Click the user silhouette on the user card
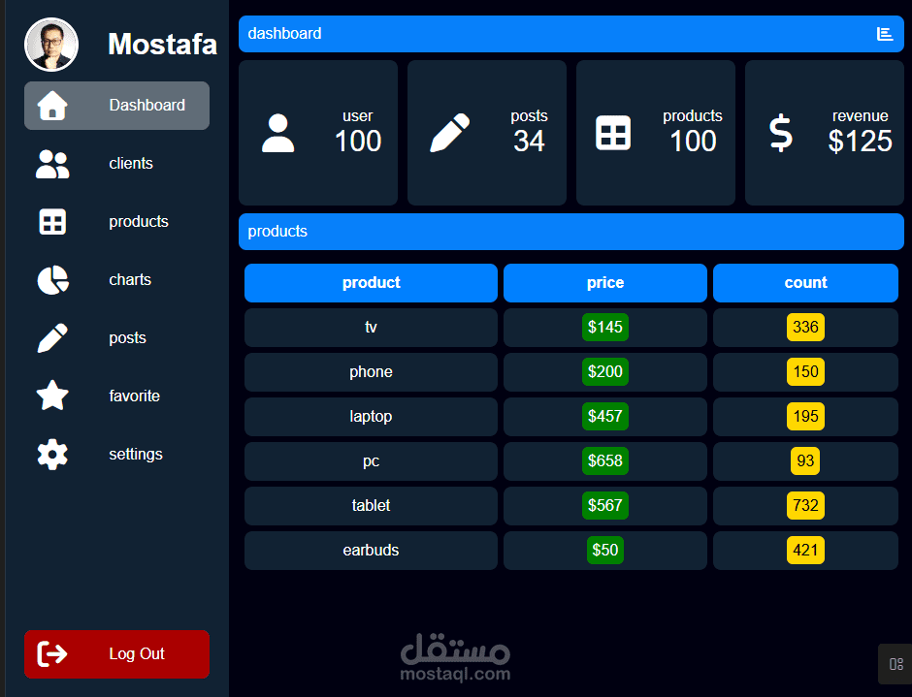This screenshot has height=697, width=912. (x=278, y=134)
